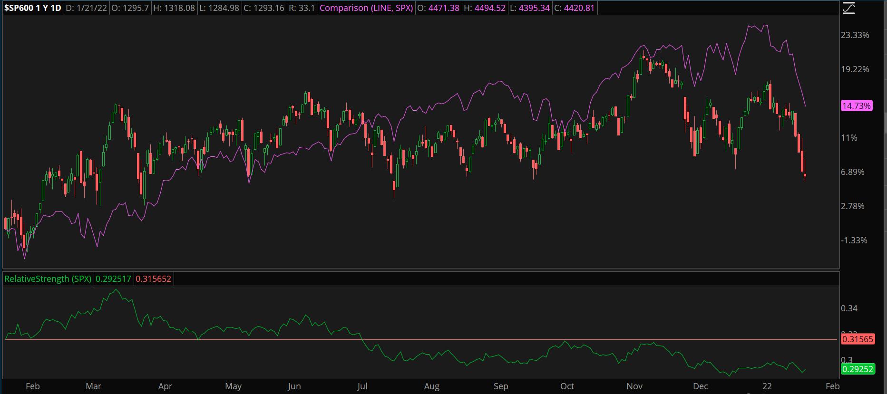The height and width of the screenshot is (394, 887).
Task: Click the low value L: 1284.98
Action: [219, 8]
